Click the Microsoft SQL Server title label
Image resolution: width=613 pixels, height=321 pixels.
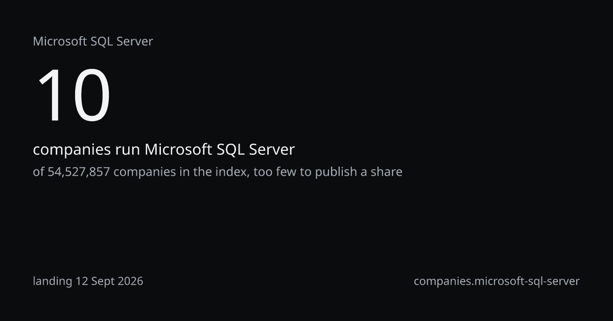tap(93, 42)
